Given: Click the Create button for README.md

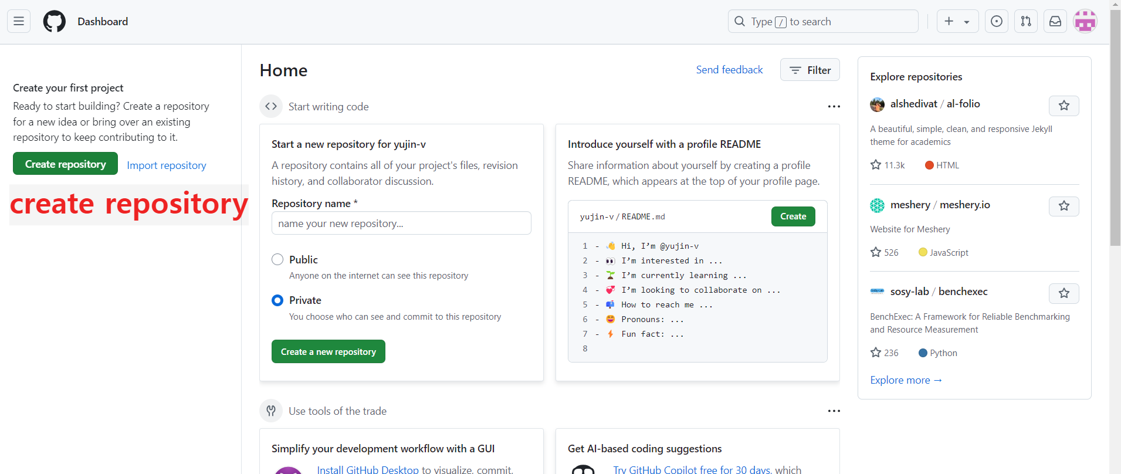Looking at the screenshot, I should [793, 216].
